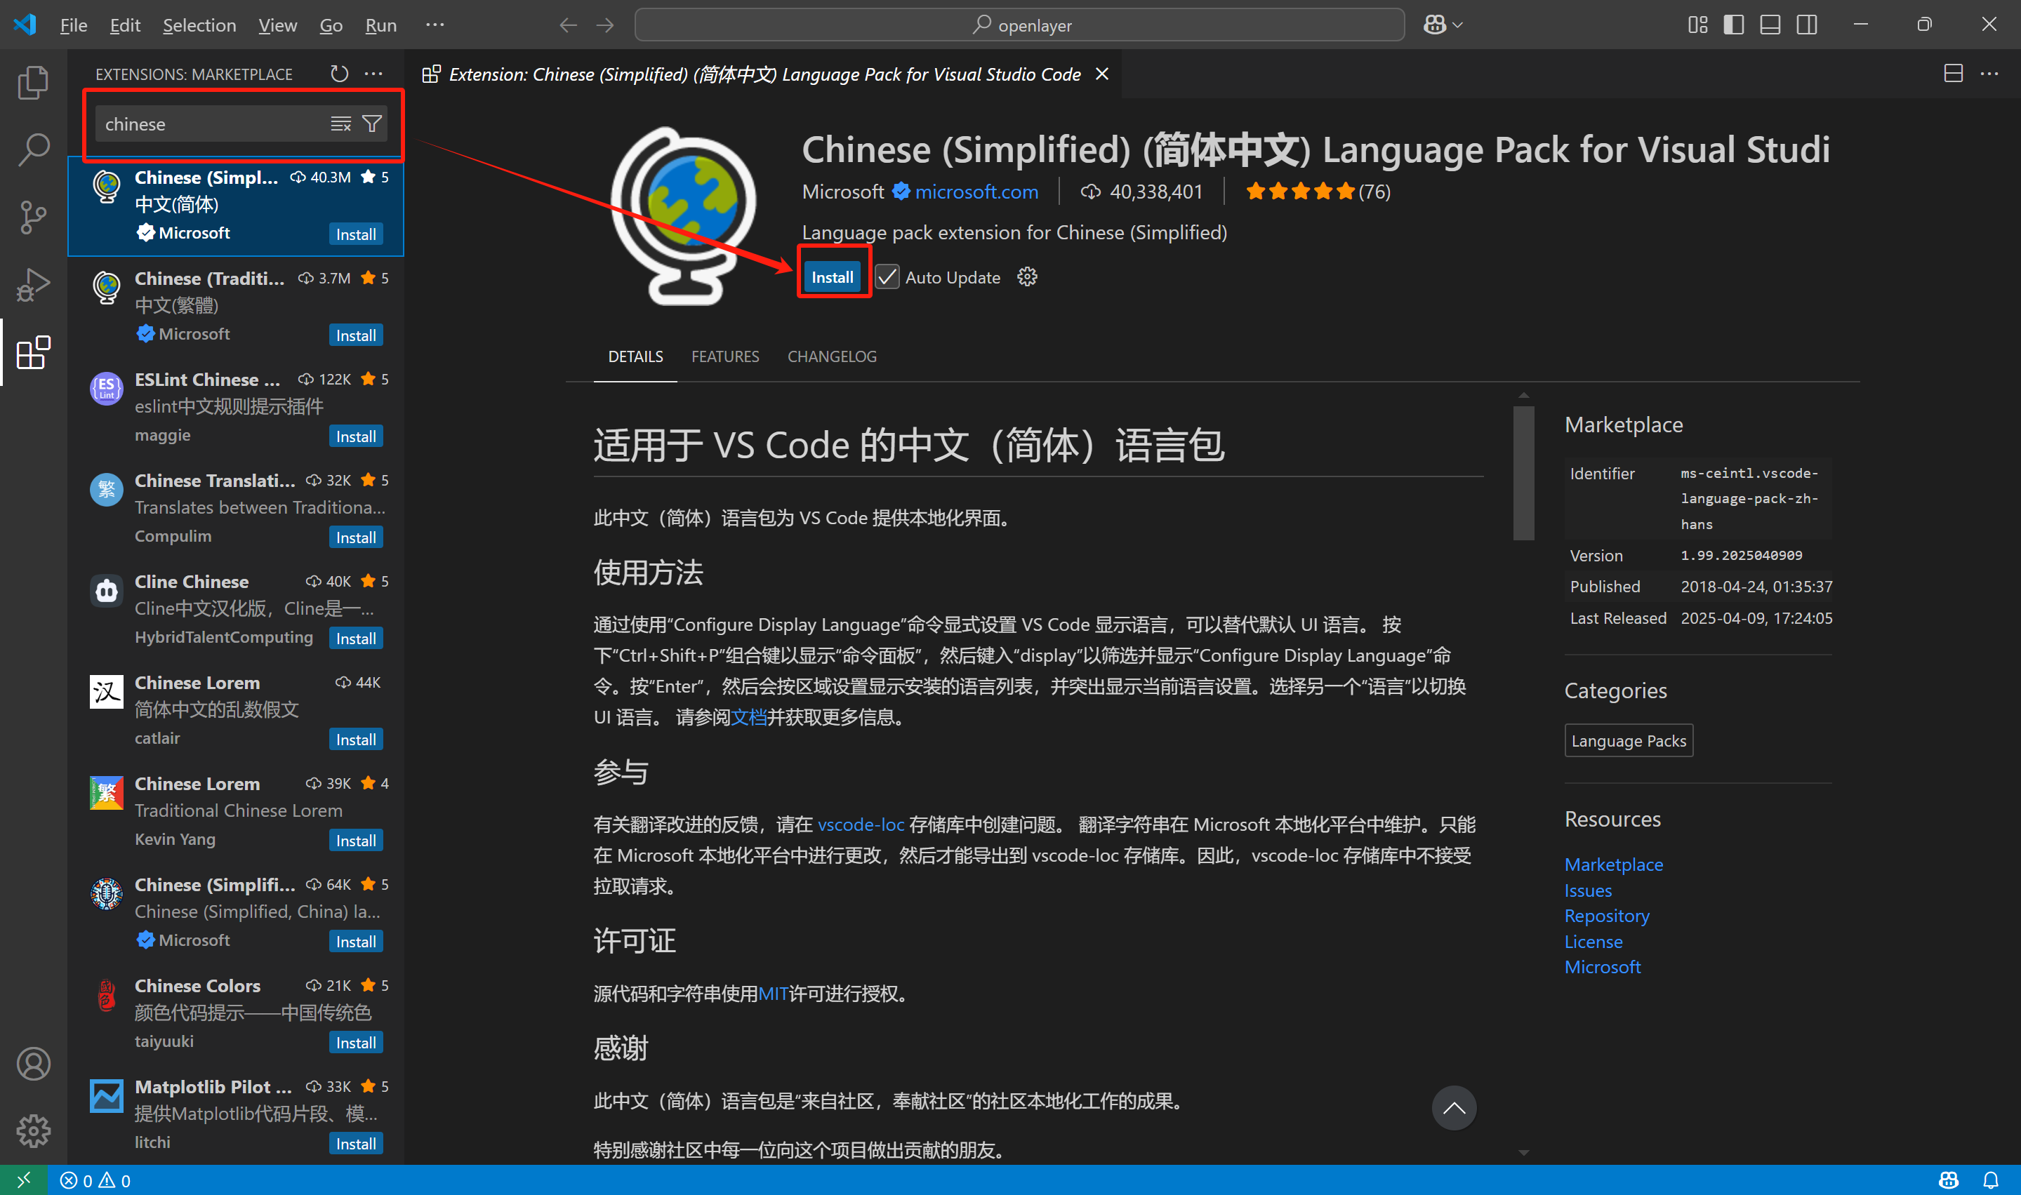Open the Copilot dropdown chevron in title bar
This screenshot has height=1195, width=2021.
[x=1458, y=25]
